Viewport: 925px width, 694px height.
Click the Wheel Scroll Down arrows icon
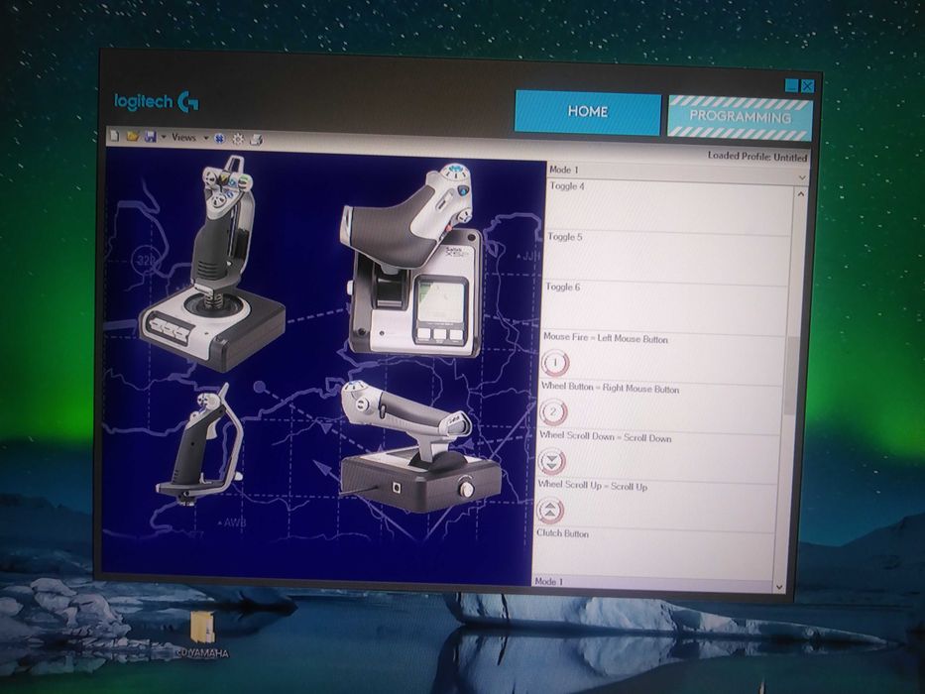[x=551, y=461]
